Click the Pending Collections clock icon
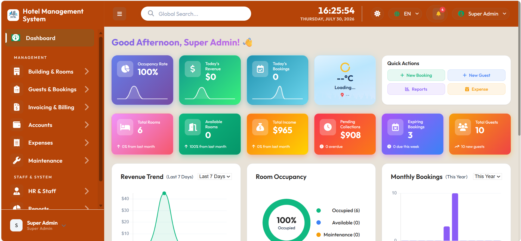 point(328,127)
